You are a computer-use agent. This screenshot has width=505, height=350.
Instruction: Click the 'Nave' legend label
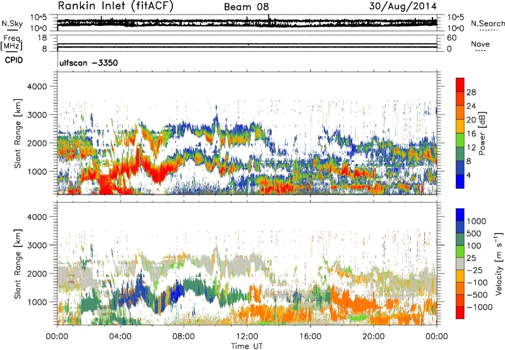click(x=480, y=44)
